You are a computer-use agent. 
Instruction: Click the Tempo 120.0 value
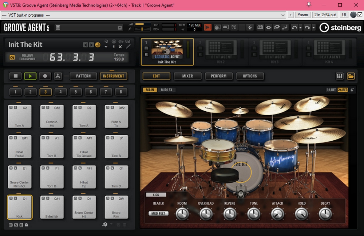click(119, 59)
